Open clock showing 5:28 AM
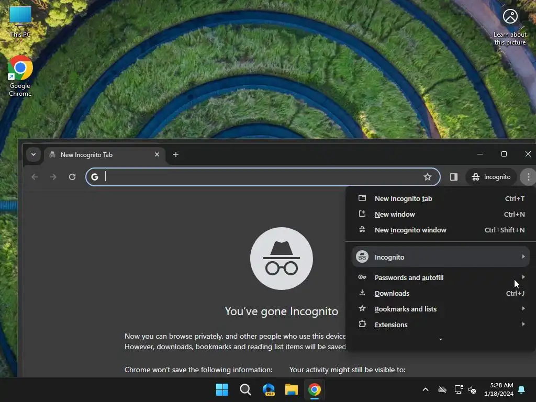The width and height of the screenshot is (536, 402). (x=499, y=389)
